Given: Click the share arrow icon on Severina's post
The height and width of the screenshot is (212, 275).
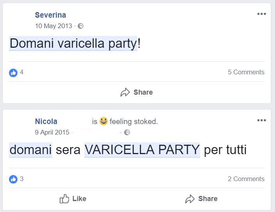Looking at the screenshot, I should 125,92.
